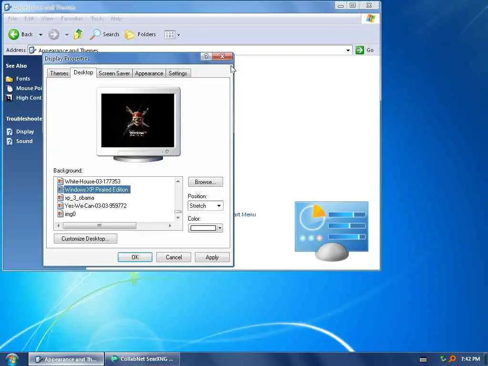Viewport: 488px width, 366px height.
Task: Click the orange magnifier tray icon
Action: click(452, 359)
